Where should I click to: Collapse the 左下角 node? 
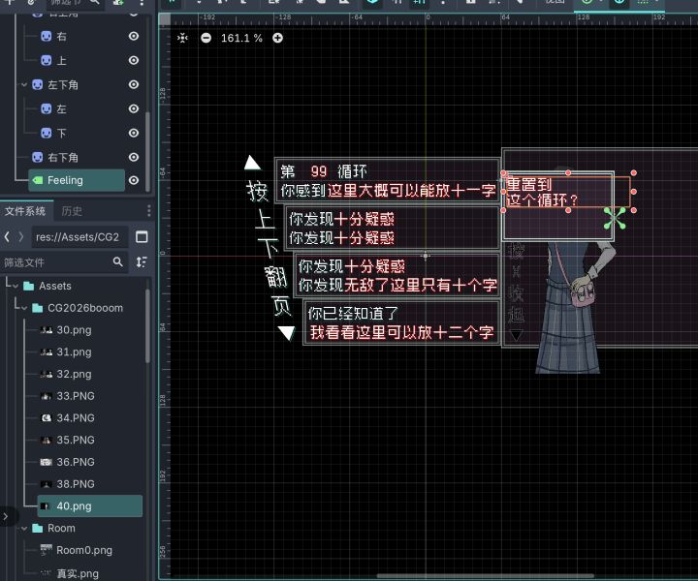point(24,84)
